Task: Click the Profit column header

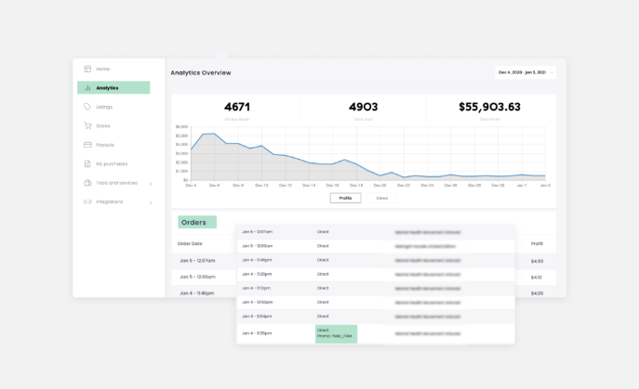Action: click(537, 243)
